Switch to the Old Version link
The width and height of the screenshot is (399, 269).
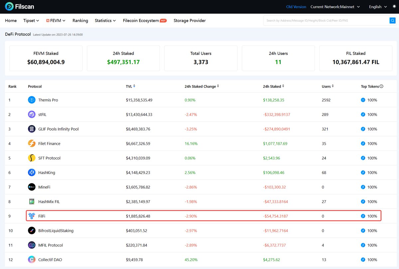click(x=296, y=7)
